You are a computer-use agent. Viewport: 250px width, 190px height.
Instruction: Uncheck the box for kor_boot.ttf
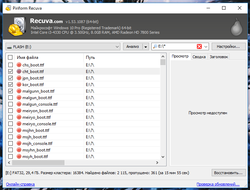tap(11, 84)
